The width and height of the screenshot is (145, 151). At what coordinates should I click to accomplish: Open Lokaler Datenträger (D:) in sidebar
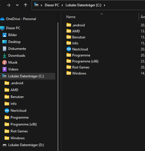pos(26,145)
